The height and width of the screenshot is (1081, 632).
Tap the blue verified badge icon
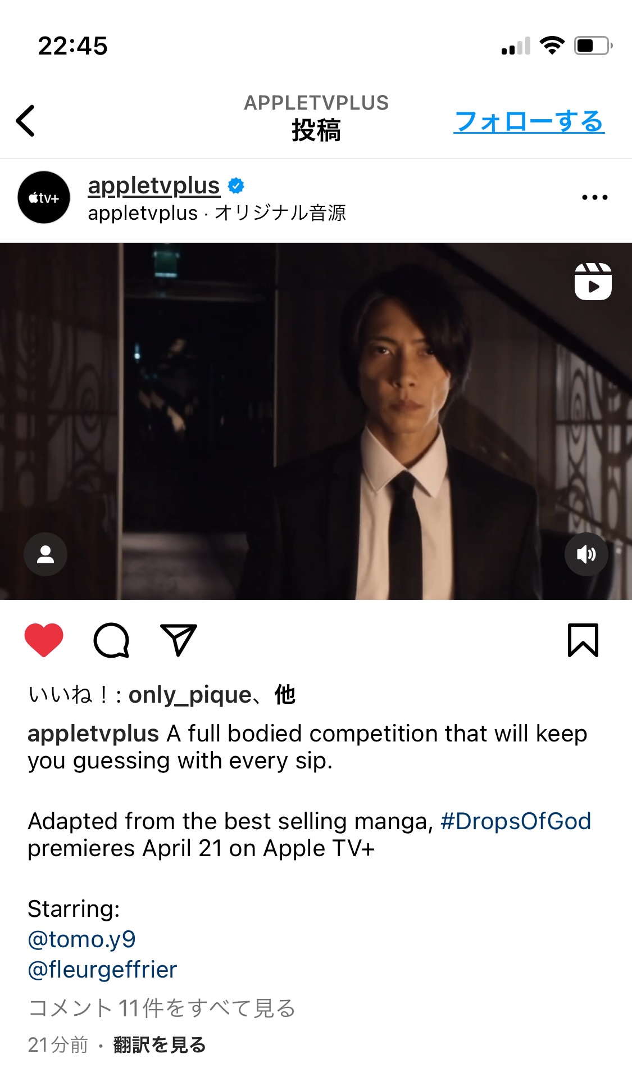[x=236, y=186]
